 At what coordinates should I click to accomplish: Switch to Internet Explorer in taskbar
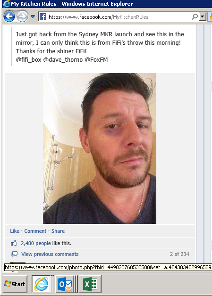[41, 284]
